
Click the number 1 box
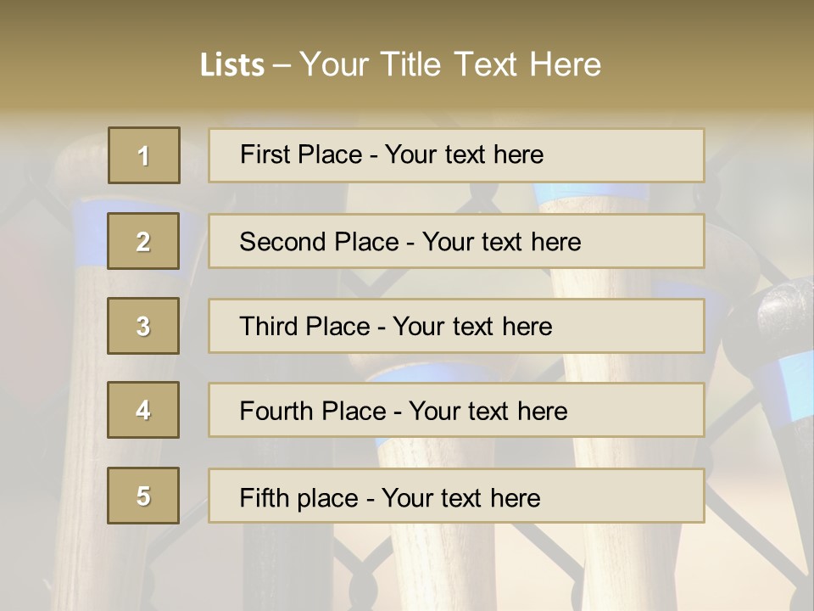click(144, 155)
